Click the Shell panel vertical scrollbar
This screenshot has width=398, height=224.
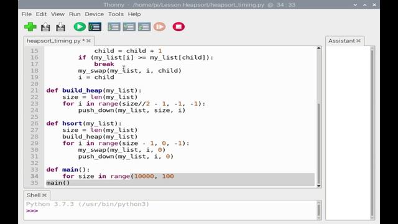pos(319,210)
